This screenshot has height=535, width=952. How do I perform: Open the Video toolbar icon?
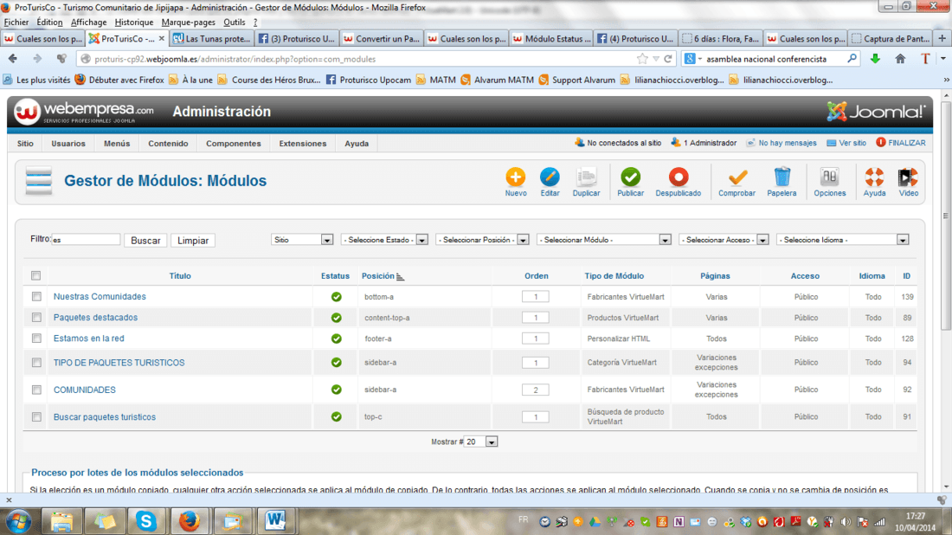(908, 177)
